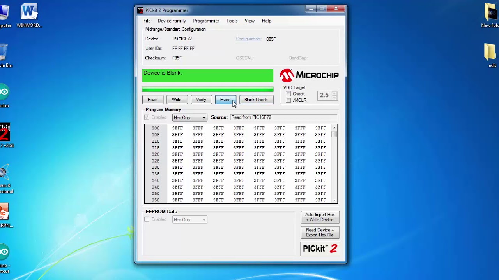
Task: Click Auto Import Hex + Write Device
Action: pos(320,217)
